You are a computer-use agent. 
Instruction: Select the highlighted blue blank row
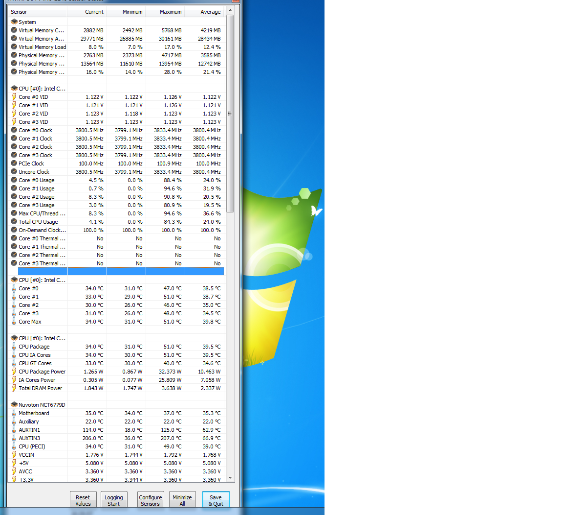[121, 272]
